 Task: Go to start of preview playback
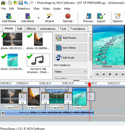[97, 74]
